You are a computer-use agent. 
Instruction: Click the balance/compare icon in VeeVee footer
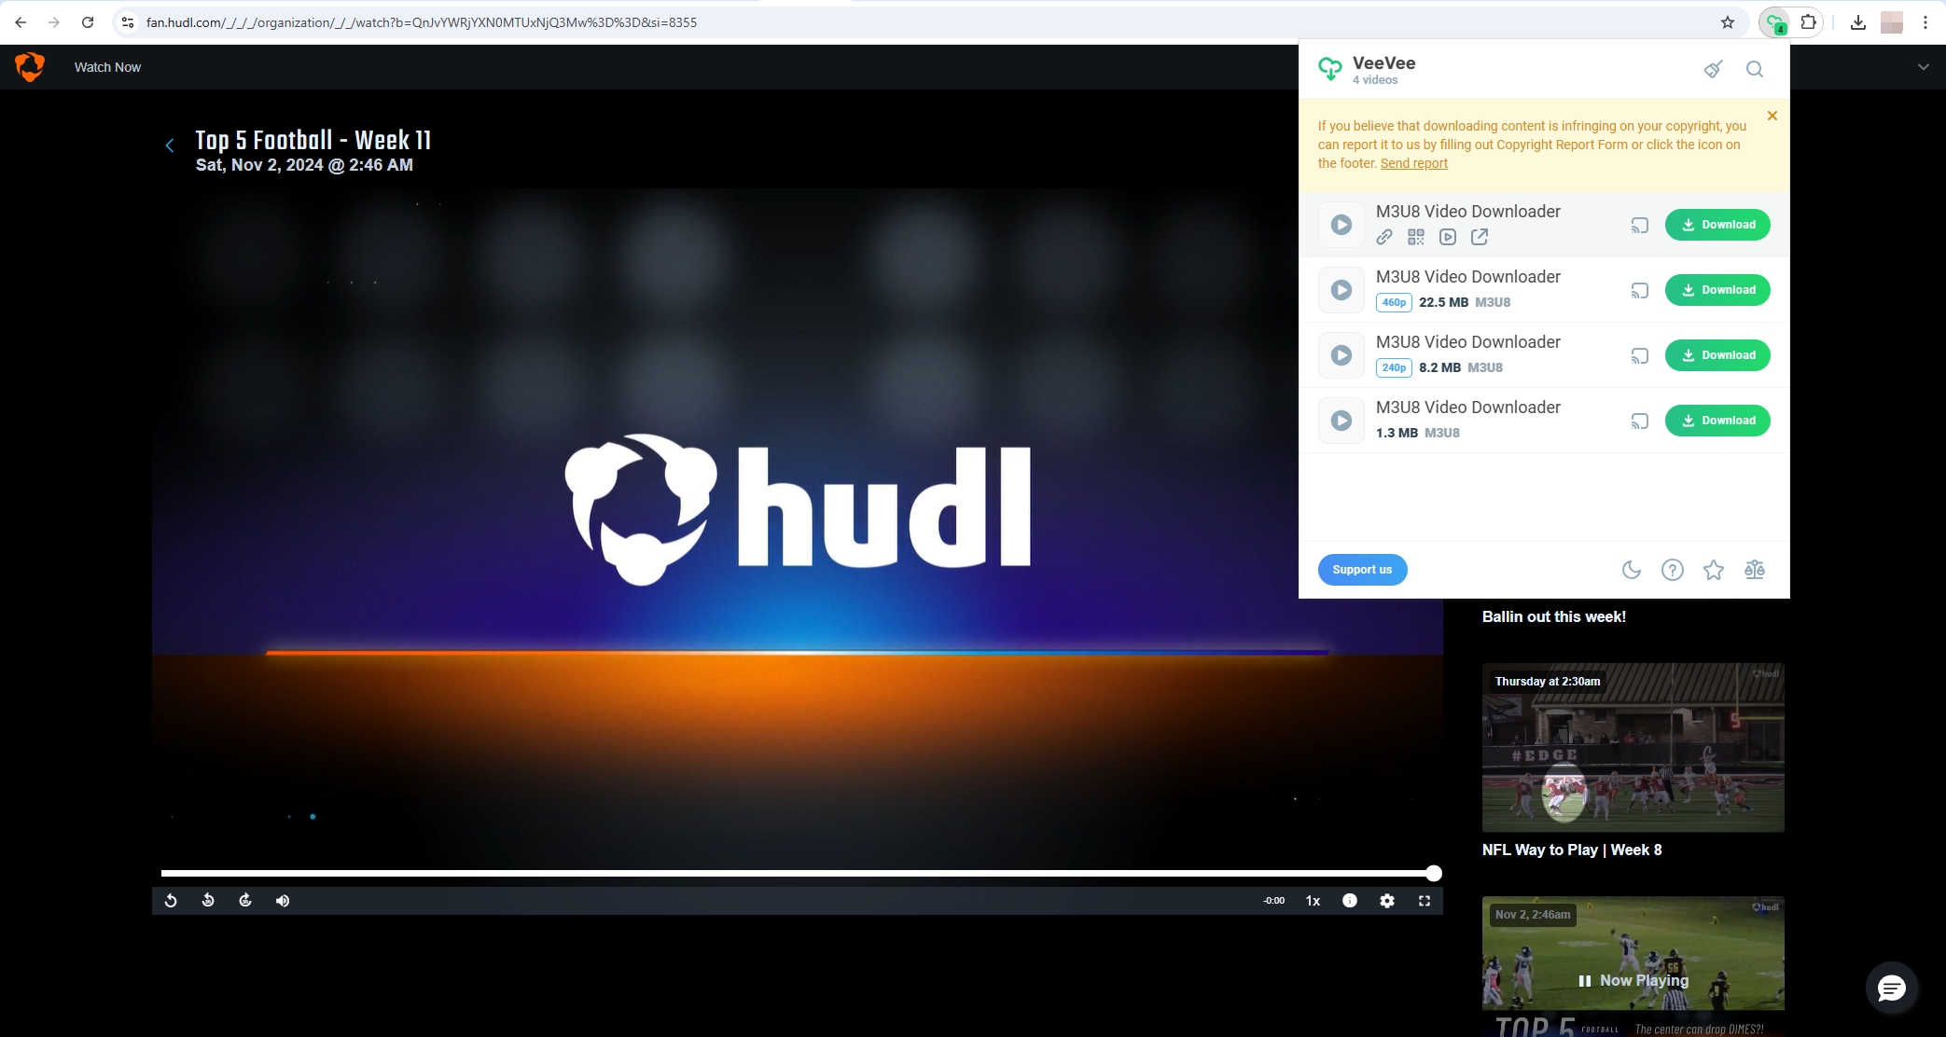pos(1753,570)
